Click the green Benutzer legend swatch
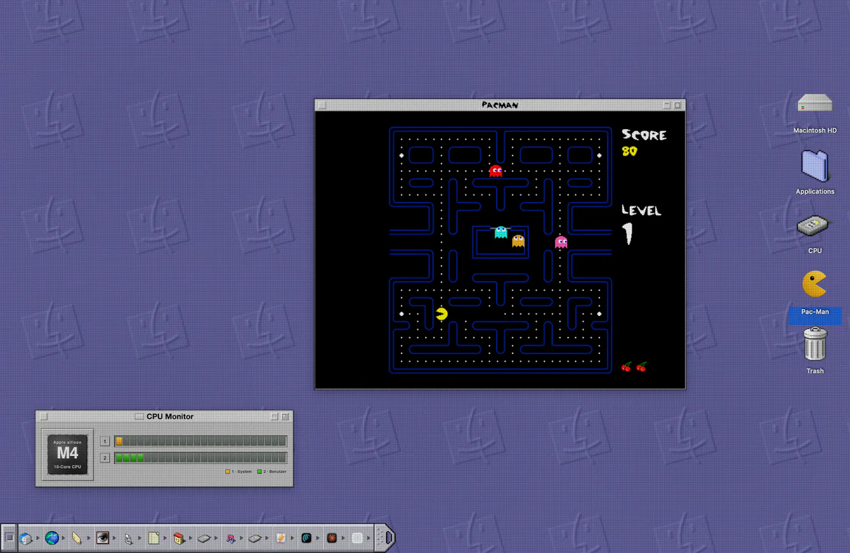The width and height of the screenshot is (850, 553). (x=259, y=472)
